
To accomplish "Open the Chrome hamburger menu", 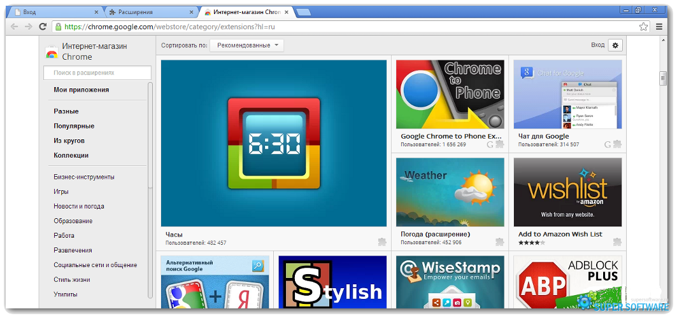I will click(659, 27).
